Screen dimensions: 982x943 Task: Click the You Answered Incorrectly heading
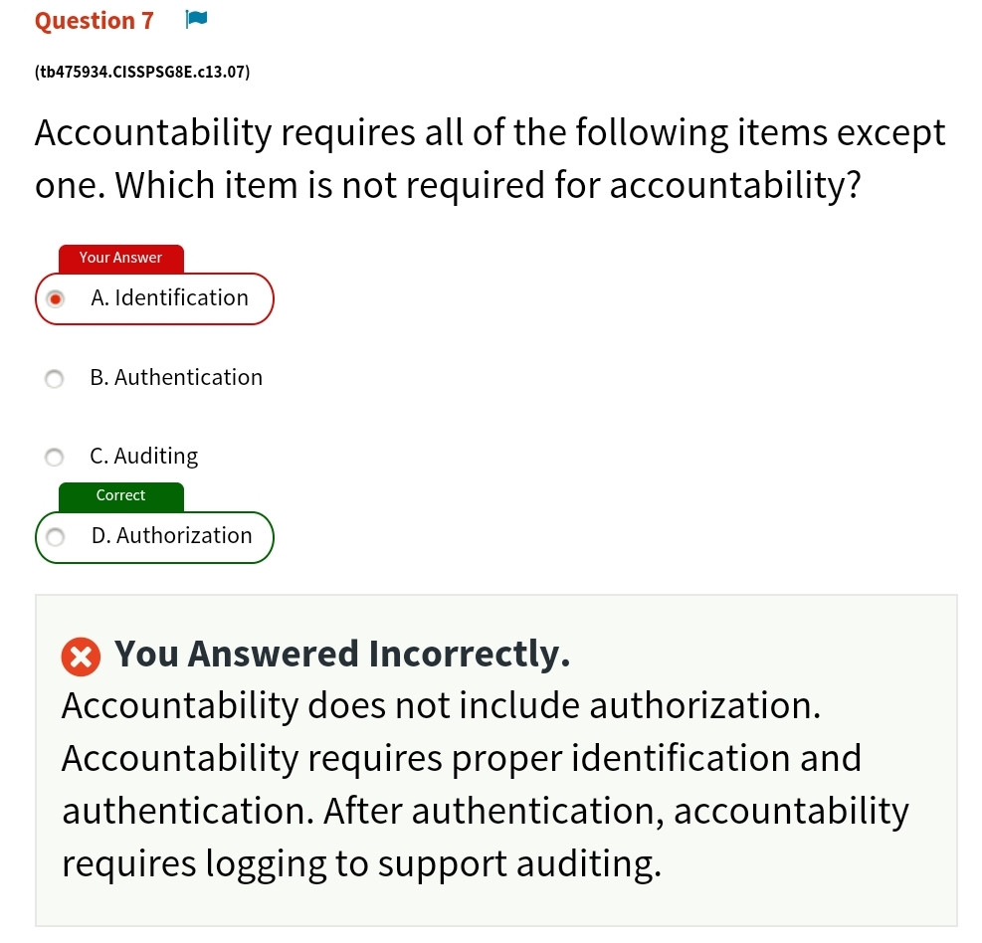[342, 655]
